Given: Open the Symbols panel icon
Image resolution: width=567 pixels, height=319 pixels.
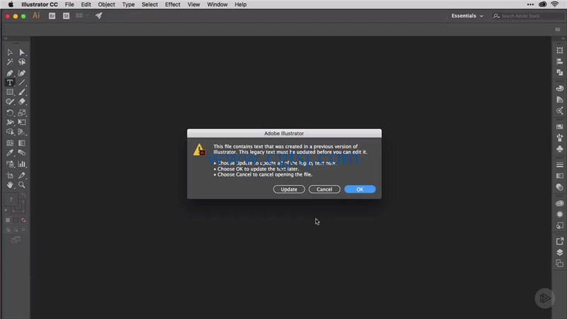Looking at the screenshot, I should (x=560, y=149).
